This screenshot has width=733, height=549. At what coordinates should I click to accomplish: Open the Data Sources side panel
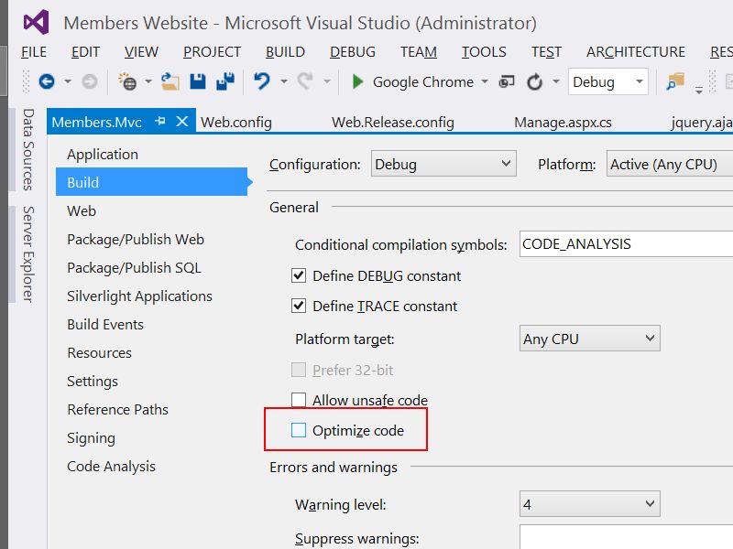[x=28, y=149]
